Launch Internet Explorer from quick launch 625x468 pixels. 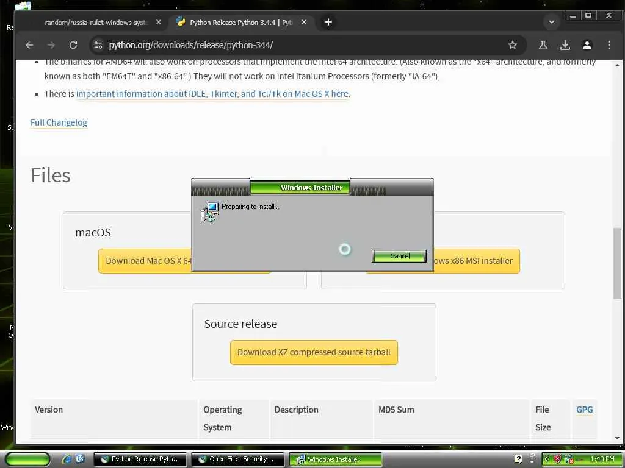point(67,459)
